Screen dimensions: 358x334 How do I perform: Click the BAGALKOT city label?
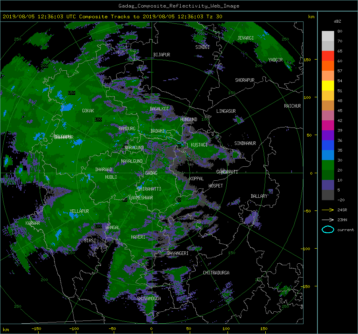(159, 109)
